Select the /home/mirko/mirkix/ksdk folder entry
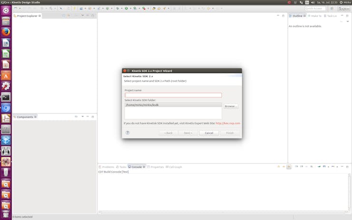The image size is (352, 220). [x=173, y=105]
